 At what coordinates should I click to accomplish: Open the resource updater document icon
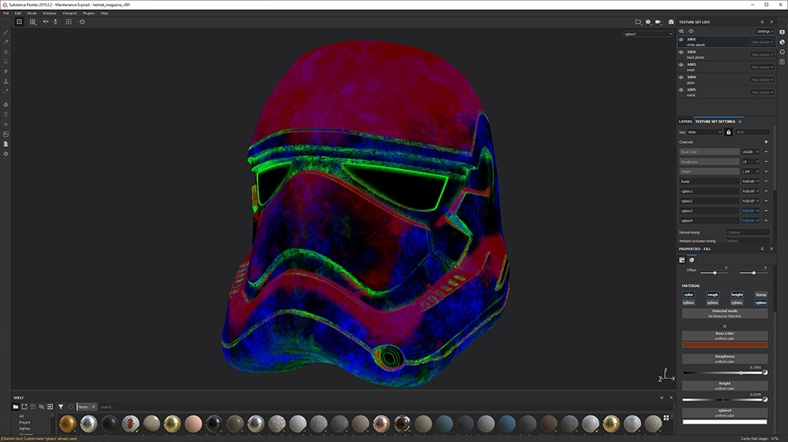6,145
